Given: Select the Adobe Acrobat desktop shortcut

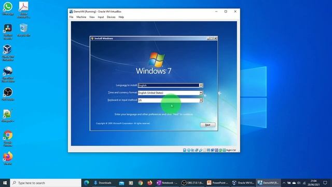Looking at the screenshot, I should (23, 10).
